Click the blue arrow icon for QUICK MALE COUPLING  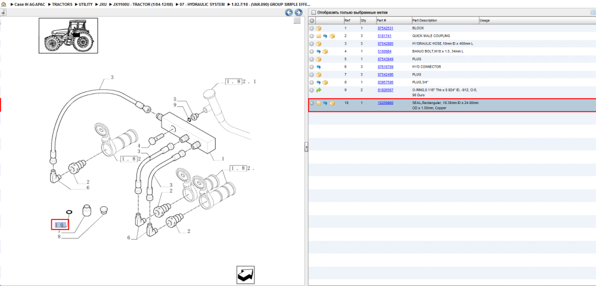(325, 36)
